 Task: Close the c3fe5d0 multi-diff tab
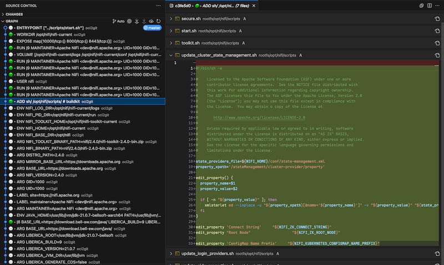click(x=254, y=6)
